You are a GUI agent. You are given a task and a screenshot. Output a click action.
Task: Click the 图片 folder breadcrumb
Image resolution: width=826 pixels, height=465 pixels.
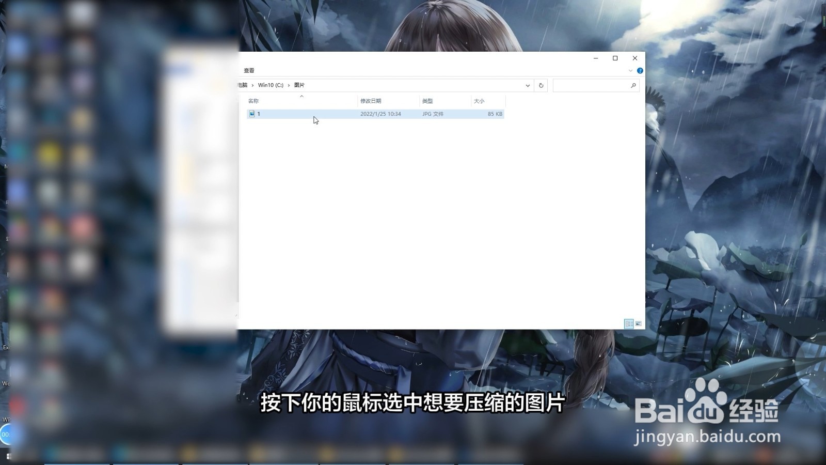(299, 85)
